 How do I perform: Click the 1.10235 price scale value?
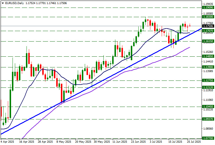pos(208,109)
